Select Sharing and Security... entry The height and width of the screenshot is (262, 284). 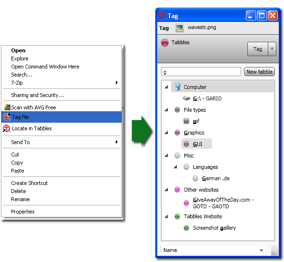37,95
